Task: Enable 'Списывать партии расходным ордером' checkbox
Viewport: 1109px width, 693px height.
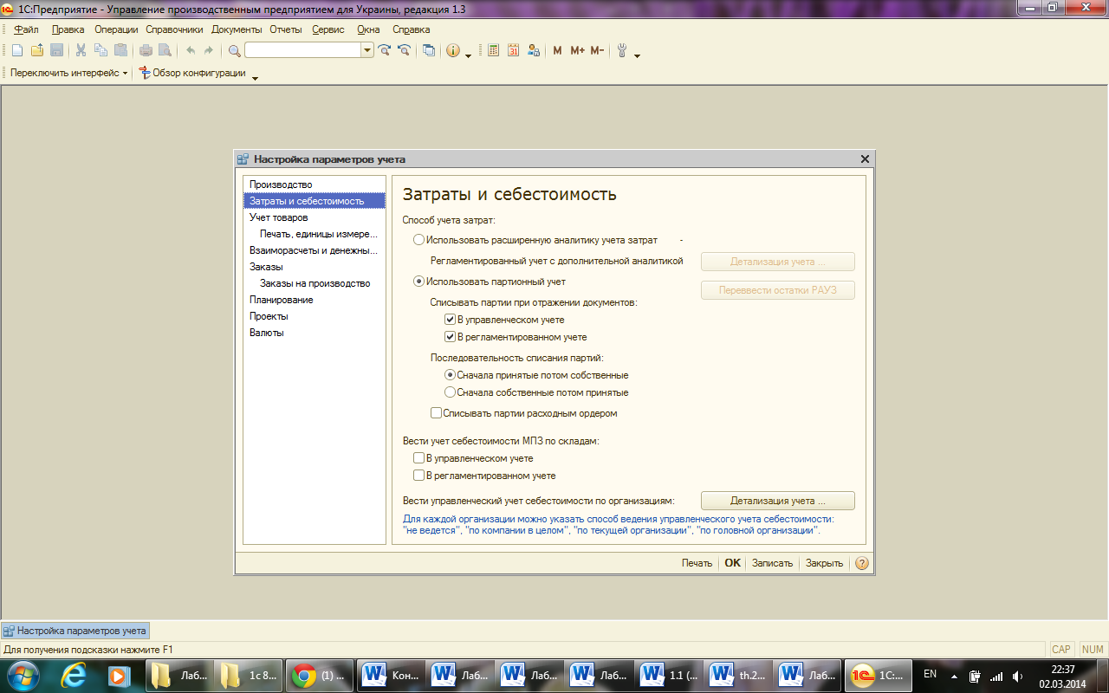Action: click(436, 413)
